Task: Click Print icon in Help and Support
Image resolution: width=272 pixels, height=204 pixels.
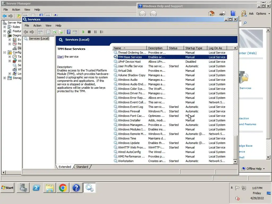Action: pyautogui.click(x=222, y=13)
